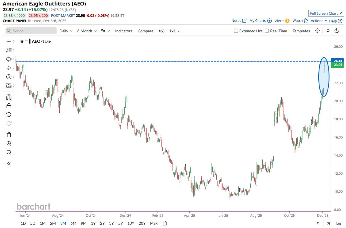Select the line drawing tool
Viewport: 346px width, 228px height.
tap(8, 41)
